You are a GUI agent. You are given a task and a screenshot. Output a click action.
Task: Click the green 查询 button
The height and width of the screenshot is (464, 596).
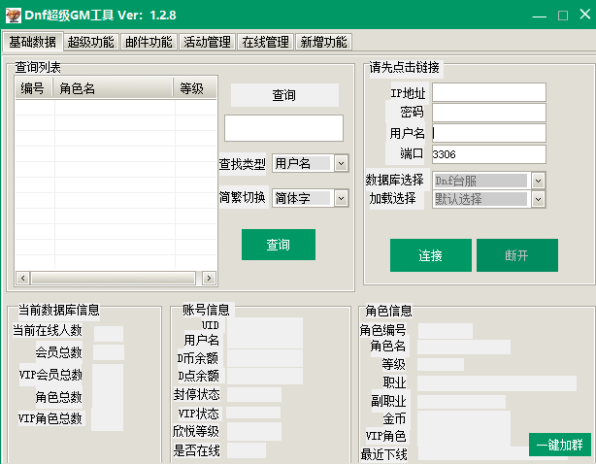(278, 245)
